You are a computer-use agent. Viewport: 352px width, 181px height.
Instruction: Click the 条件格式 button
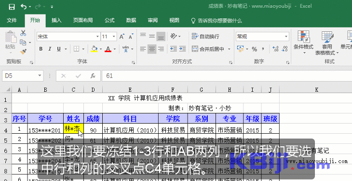pos(303,42)
